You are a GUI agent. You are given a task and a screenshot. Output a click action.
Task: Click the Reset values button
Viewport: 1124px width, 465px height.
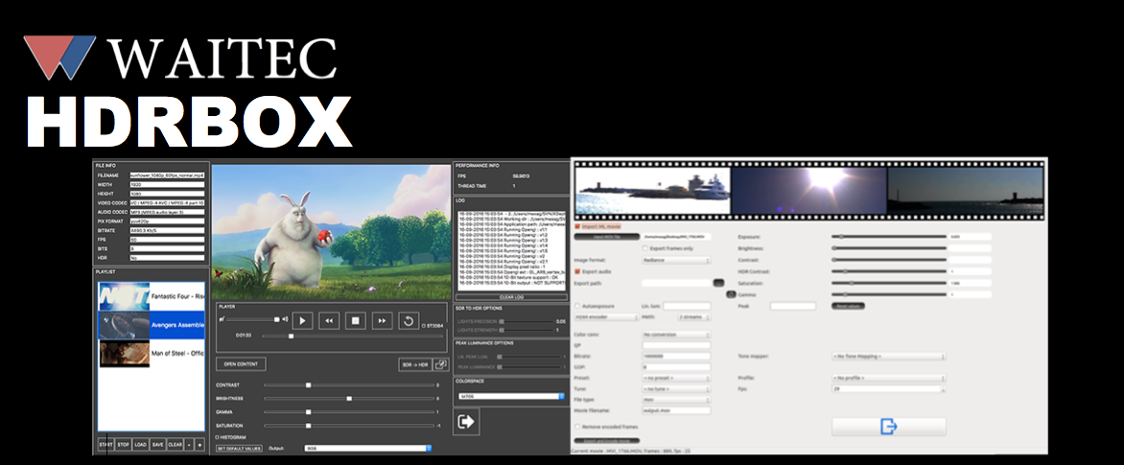tap(849, 306)
